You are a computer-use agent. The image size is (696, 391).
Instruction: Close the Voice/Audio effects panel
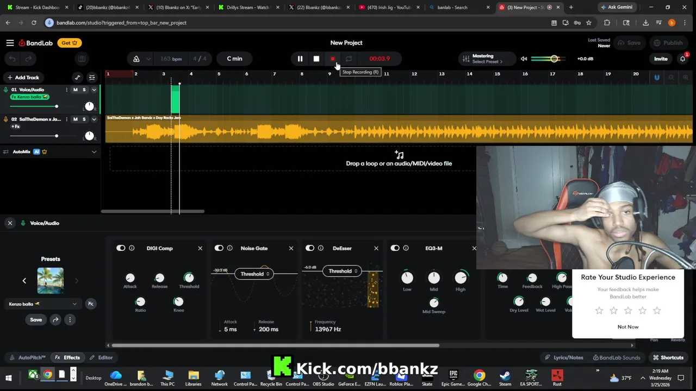[x=10, y=223]
